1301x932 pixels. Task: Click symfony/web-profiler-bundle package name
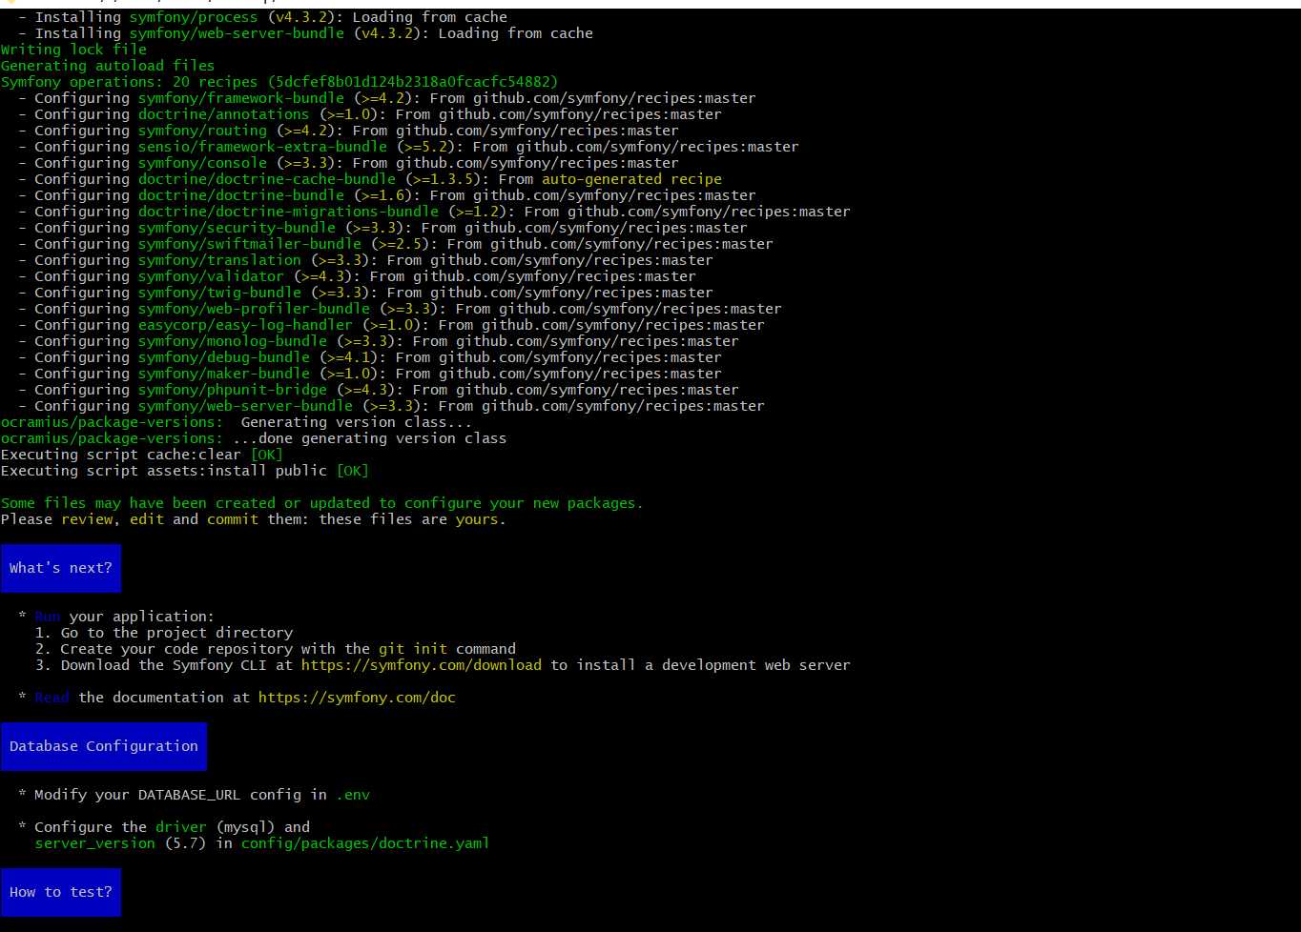click(x=254, y=309)
